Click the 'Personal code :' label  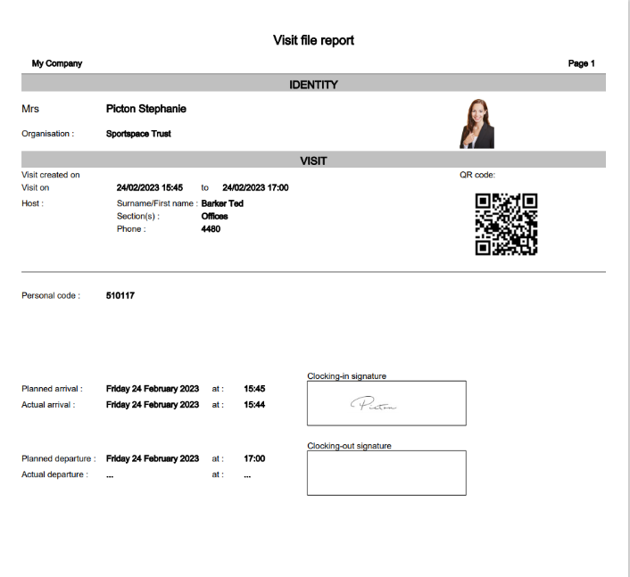click(x=51, y=295)
